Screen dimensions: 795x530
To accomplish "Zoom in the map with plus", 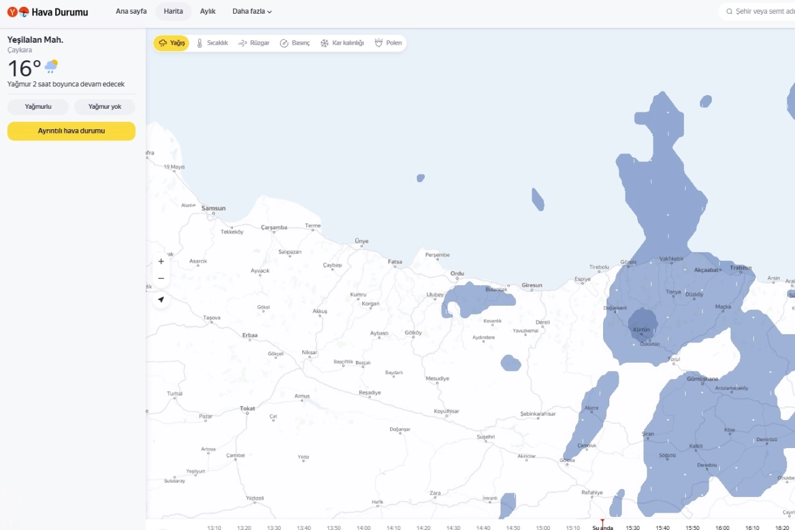I will (161, 262).
